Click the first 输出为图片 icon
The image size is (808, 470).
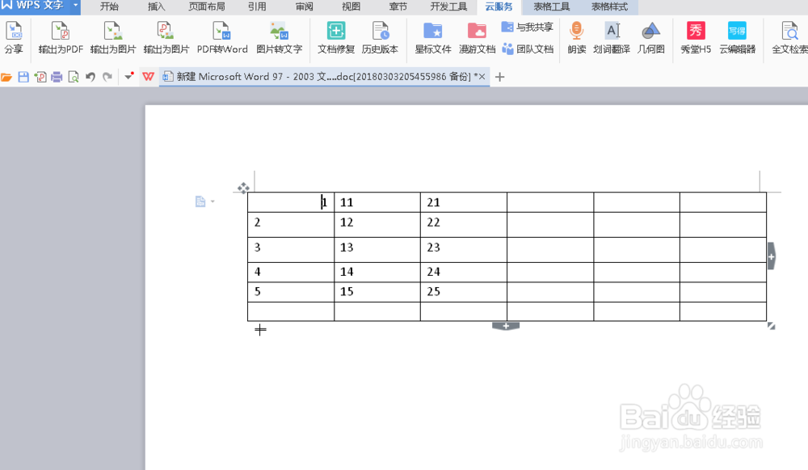(x=113, y=37)
